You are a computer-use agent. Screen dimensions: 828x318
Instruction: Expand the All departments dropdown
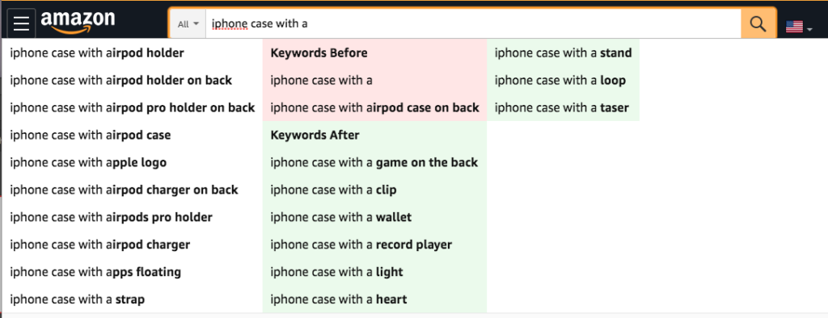188,24
